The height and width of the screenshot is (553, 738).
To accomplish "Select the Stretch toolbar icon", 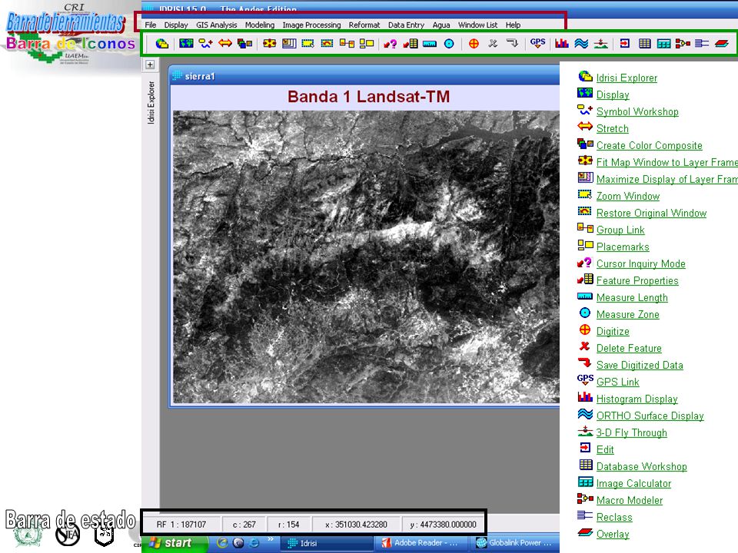I will click(225, 44).
